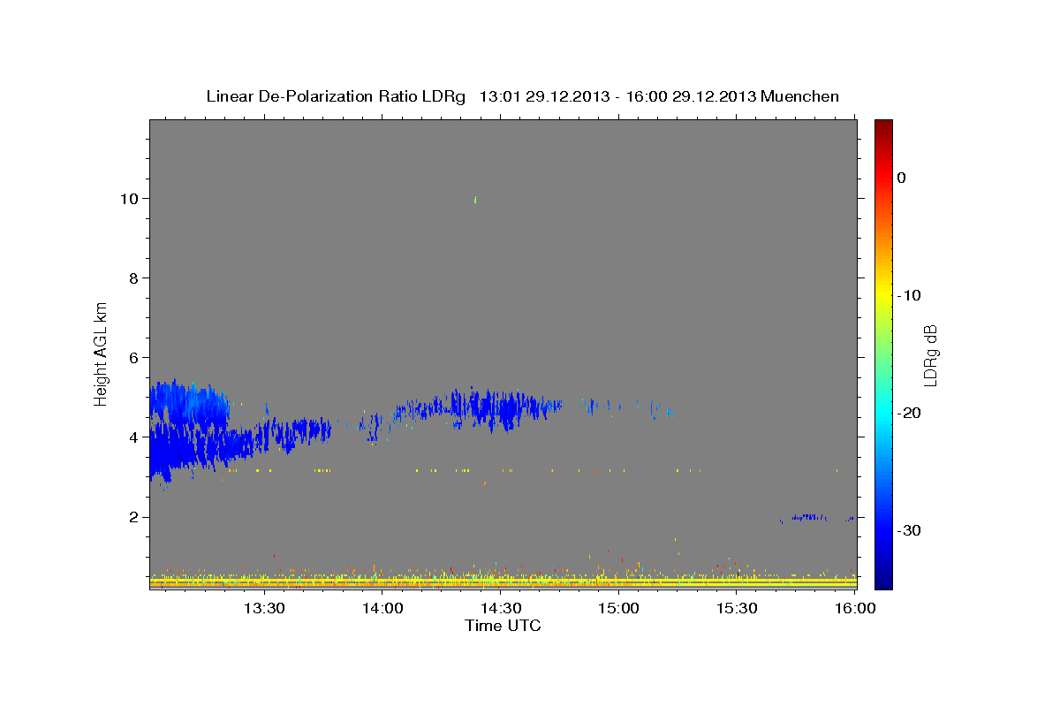This screenshot has height=707, width=1060.
Task: Click the 'Muenchen' station name in the title
Action: click(799, 96)
